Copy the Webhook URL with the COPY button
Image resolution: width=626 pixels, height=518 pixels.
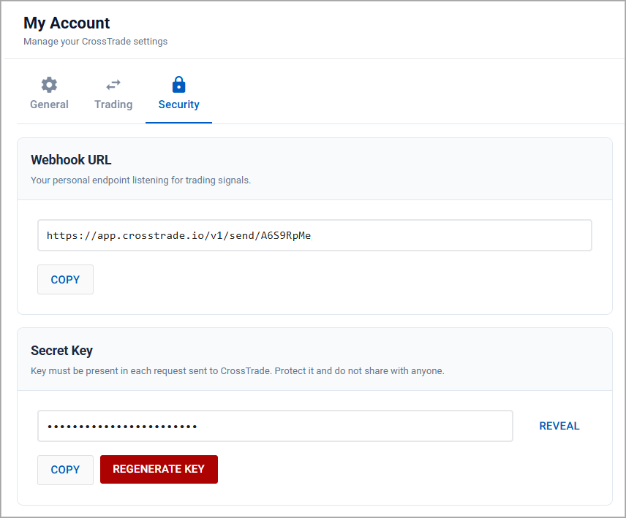point(65,280)
